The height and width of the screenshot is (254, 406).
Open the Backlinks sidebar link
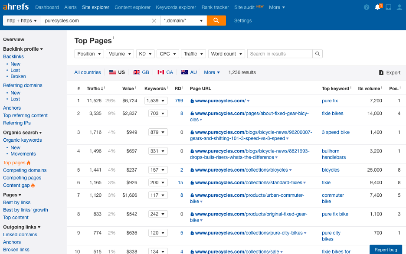13,56
